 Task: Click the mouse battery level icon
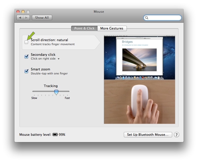point(55,134)
